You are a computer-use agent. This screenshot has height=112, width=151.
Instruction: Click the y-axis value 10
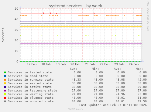coord(16,51)
